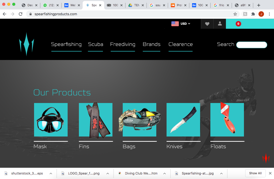274x179 pixels.
Task: Open the USD currency dropdown
Action: pyautogui.click(x=181, y=24)
